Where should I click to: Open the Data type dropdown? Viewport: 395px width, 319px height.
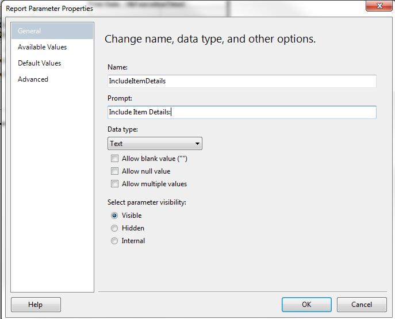(x=155, y=144)
